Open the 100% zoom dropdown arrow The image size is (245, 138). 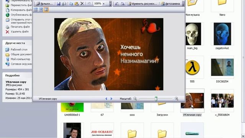(x=104, y=3)
